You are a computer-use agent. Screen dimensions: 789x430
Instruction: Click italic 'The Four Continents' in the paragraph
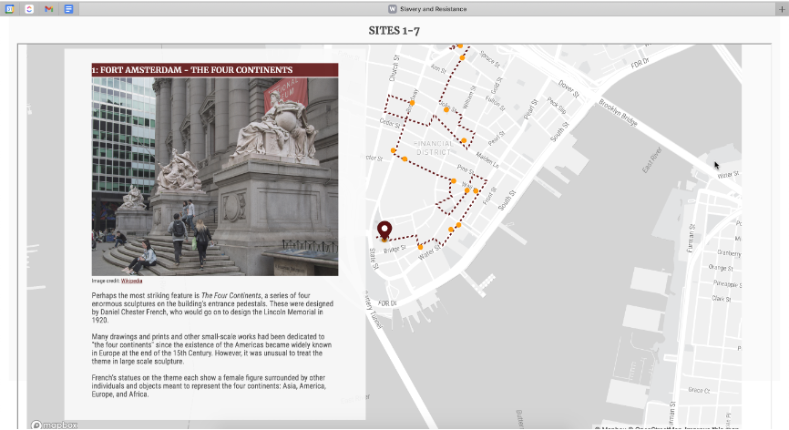click(231, 296)
